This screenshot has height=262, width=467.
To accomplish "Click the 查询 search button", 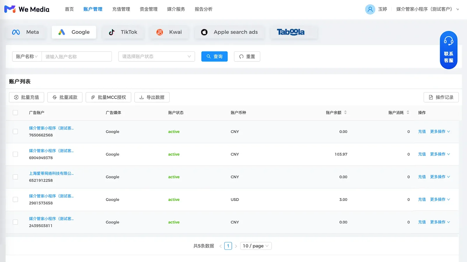I will click(x=215, y=56).
